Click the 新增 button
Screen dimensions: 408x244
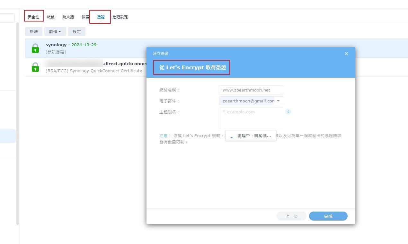[34, 31]
